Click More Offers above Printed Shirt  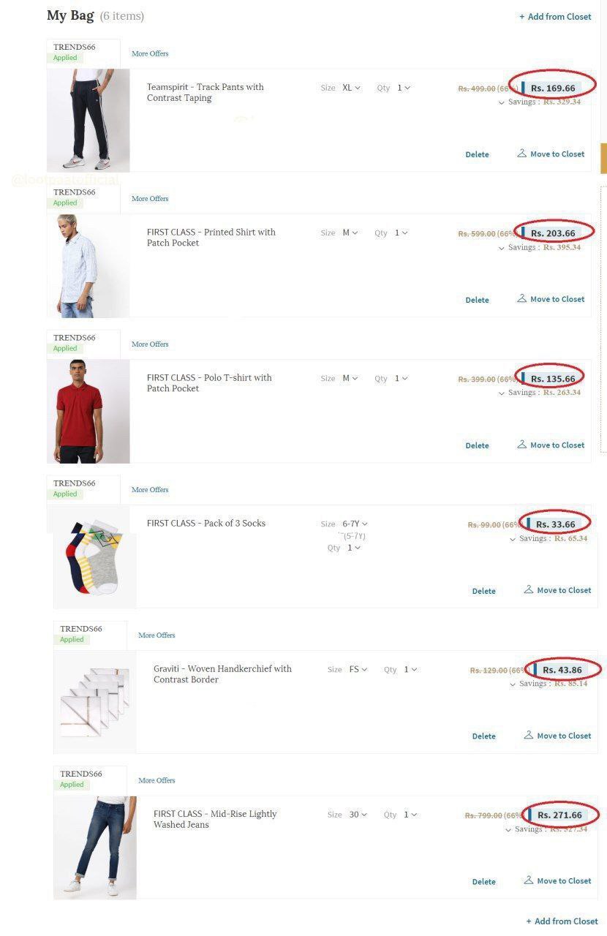150,198
